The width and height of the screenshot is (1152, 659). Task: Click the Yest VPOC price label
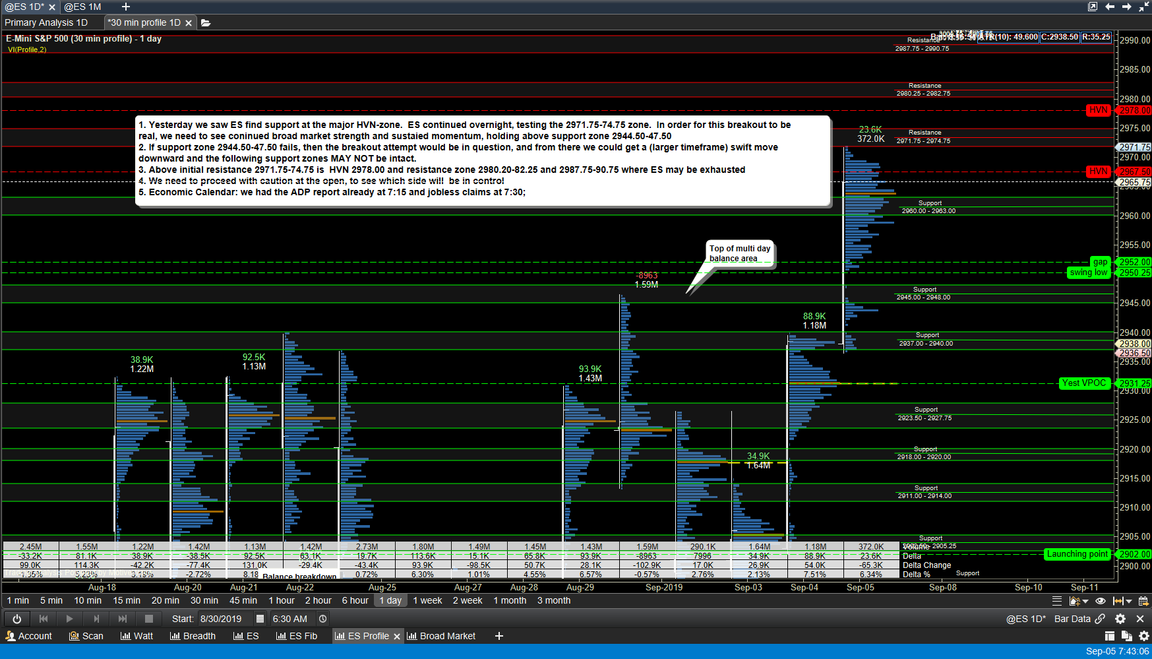coord(1083,383)
